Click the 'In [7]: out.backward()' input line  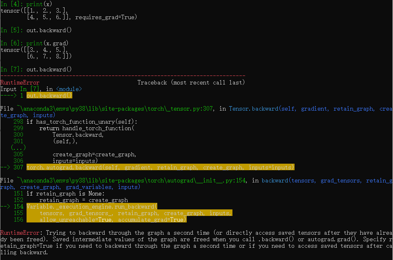click(36, 69)
